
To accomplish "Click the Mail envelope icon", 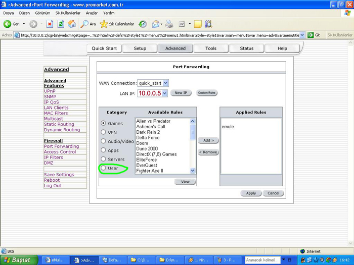I will (x=156, y=24).
